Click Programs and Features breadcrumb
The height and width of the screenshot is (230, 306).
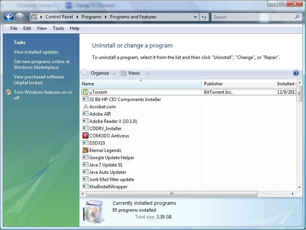coord(133,17)
